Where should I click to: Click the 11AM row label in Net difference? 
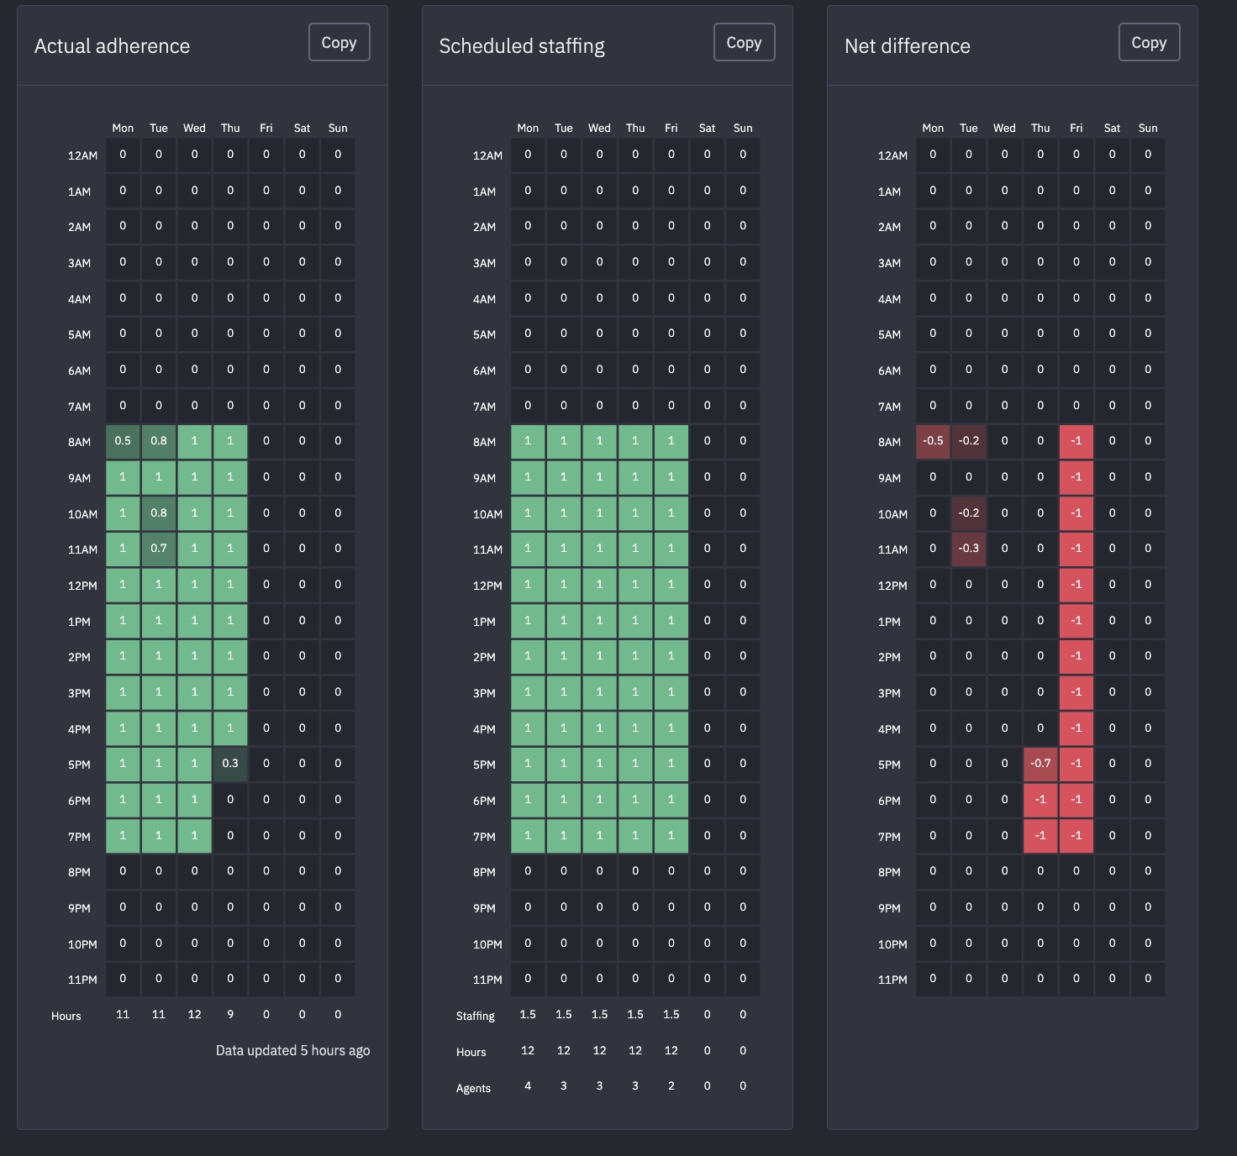point(892,550)
